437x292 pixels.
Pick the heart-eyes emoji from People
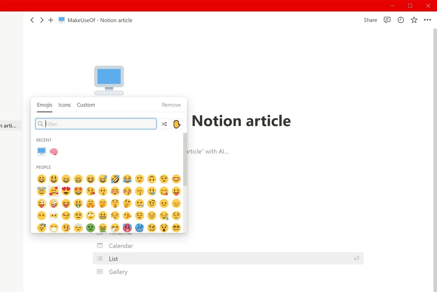66,191
